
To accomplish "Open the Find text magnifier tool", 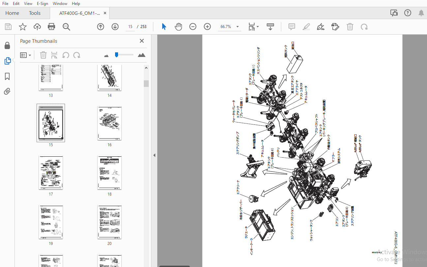I will point(67,27).
